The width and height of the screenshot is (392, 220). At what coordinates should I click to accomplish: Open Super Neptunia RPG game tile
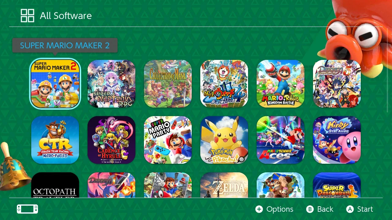point(111,83)
